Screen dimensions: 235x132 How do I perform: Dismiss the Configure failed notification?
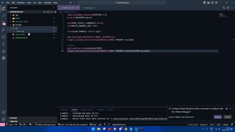[x=230, y=109]
